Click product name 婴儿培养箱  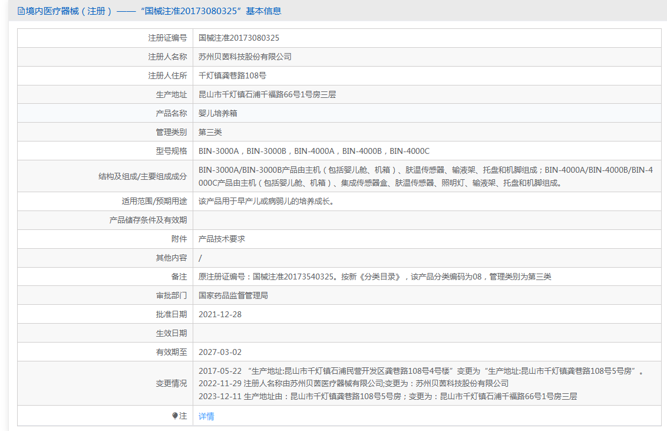pos(218,113)
